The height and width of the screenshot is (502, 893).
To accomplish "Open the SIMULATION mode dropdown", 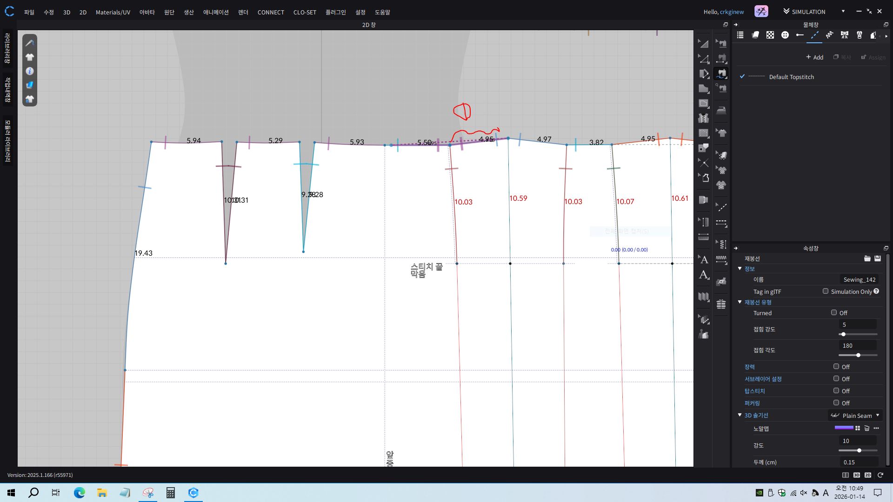I will (843, 11).
